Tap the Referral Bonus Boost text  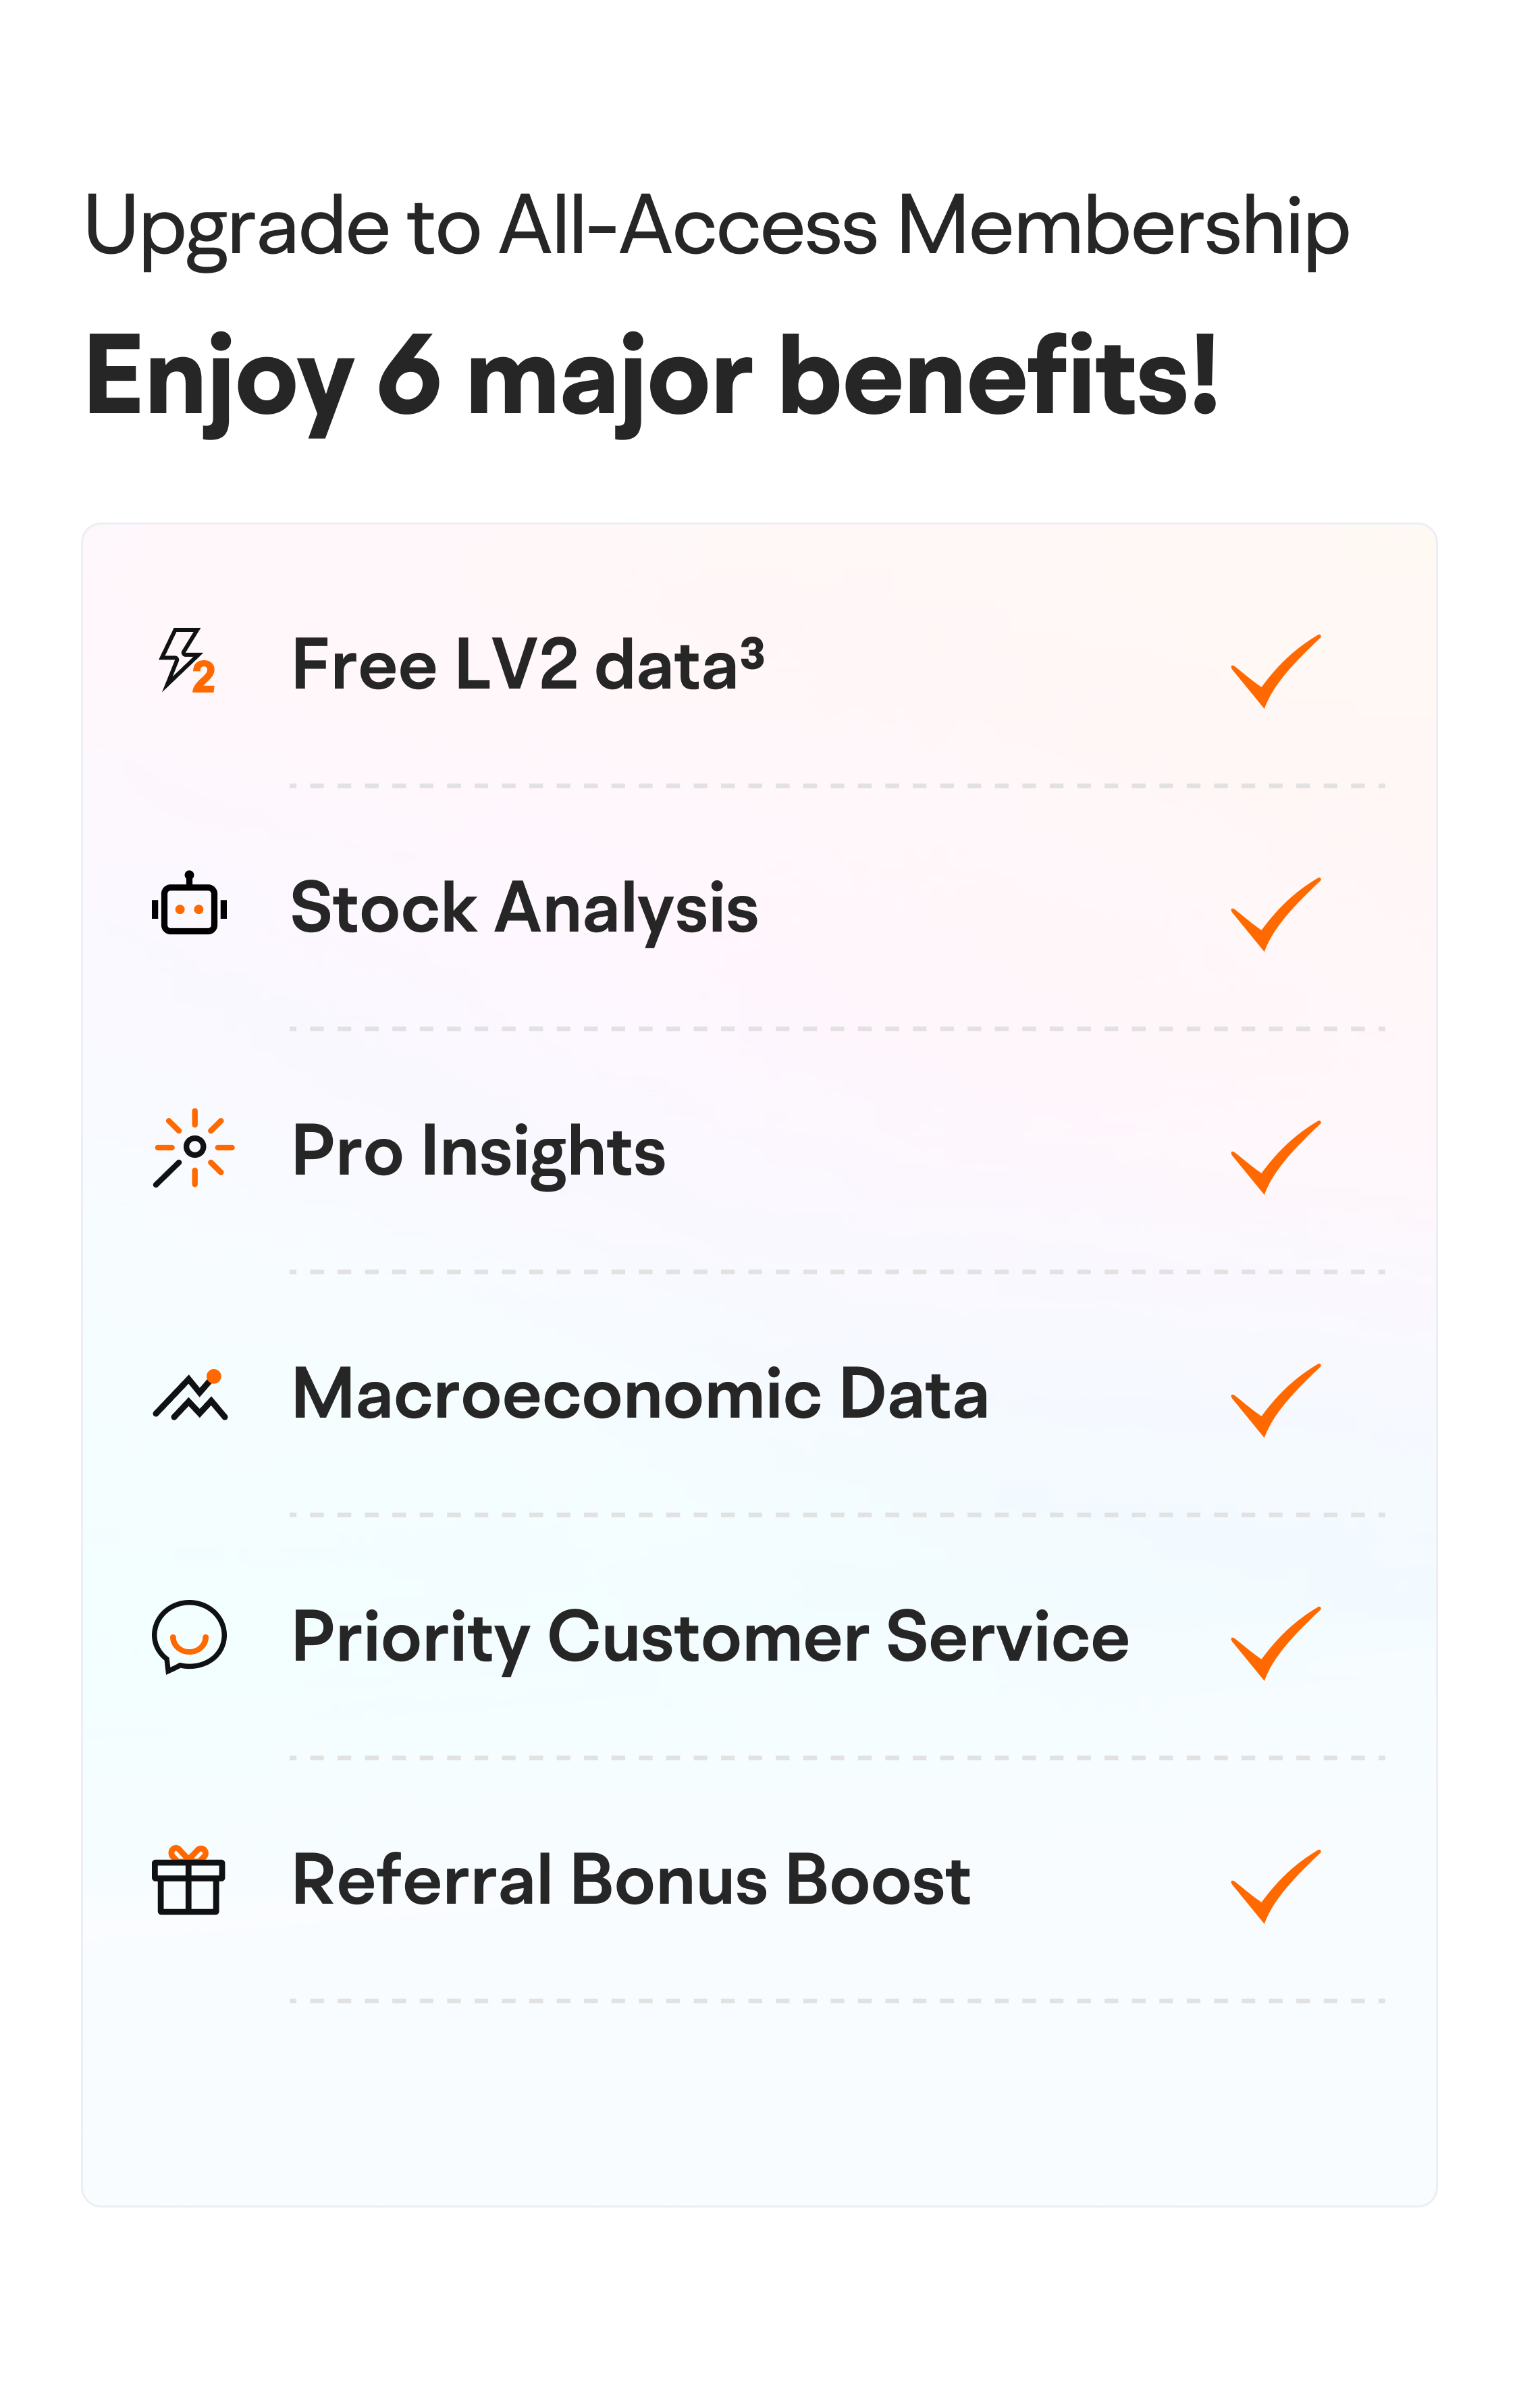631,1880
